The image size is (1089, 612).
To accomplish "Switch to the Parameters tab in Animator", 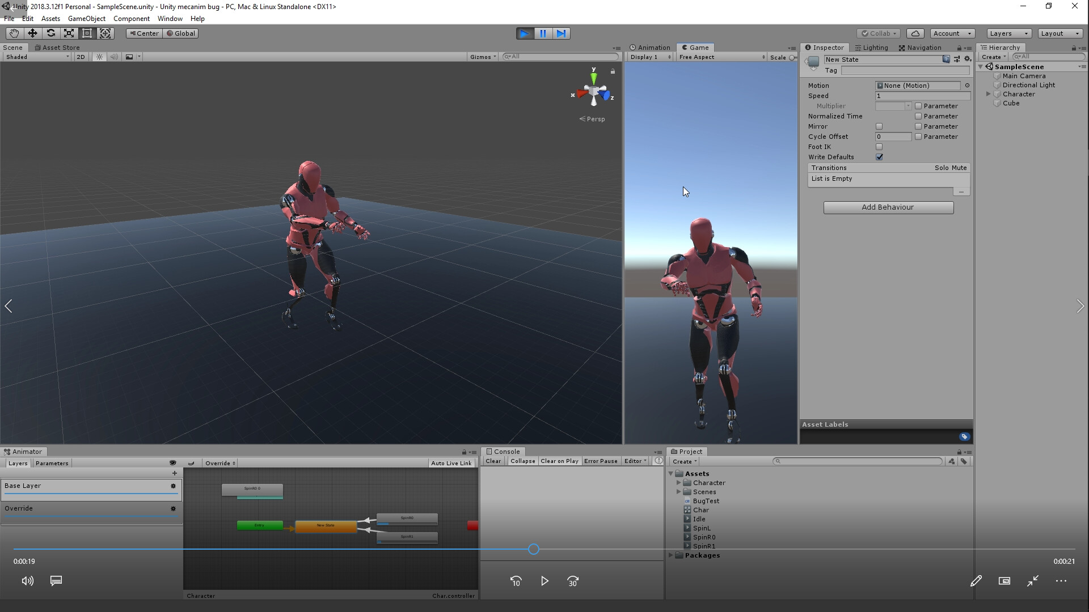I will click(x=51, y=463).
